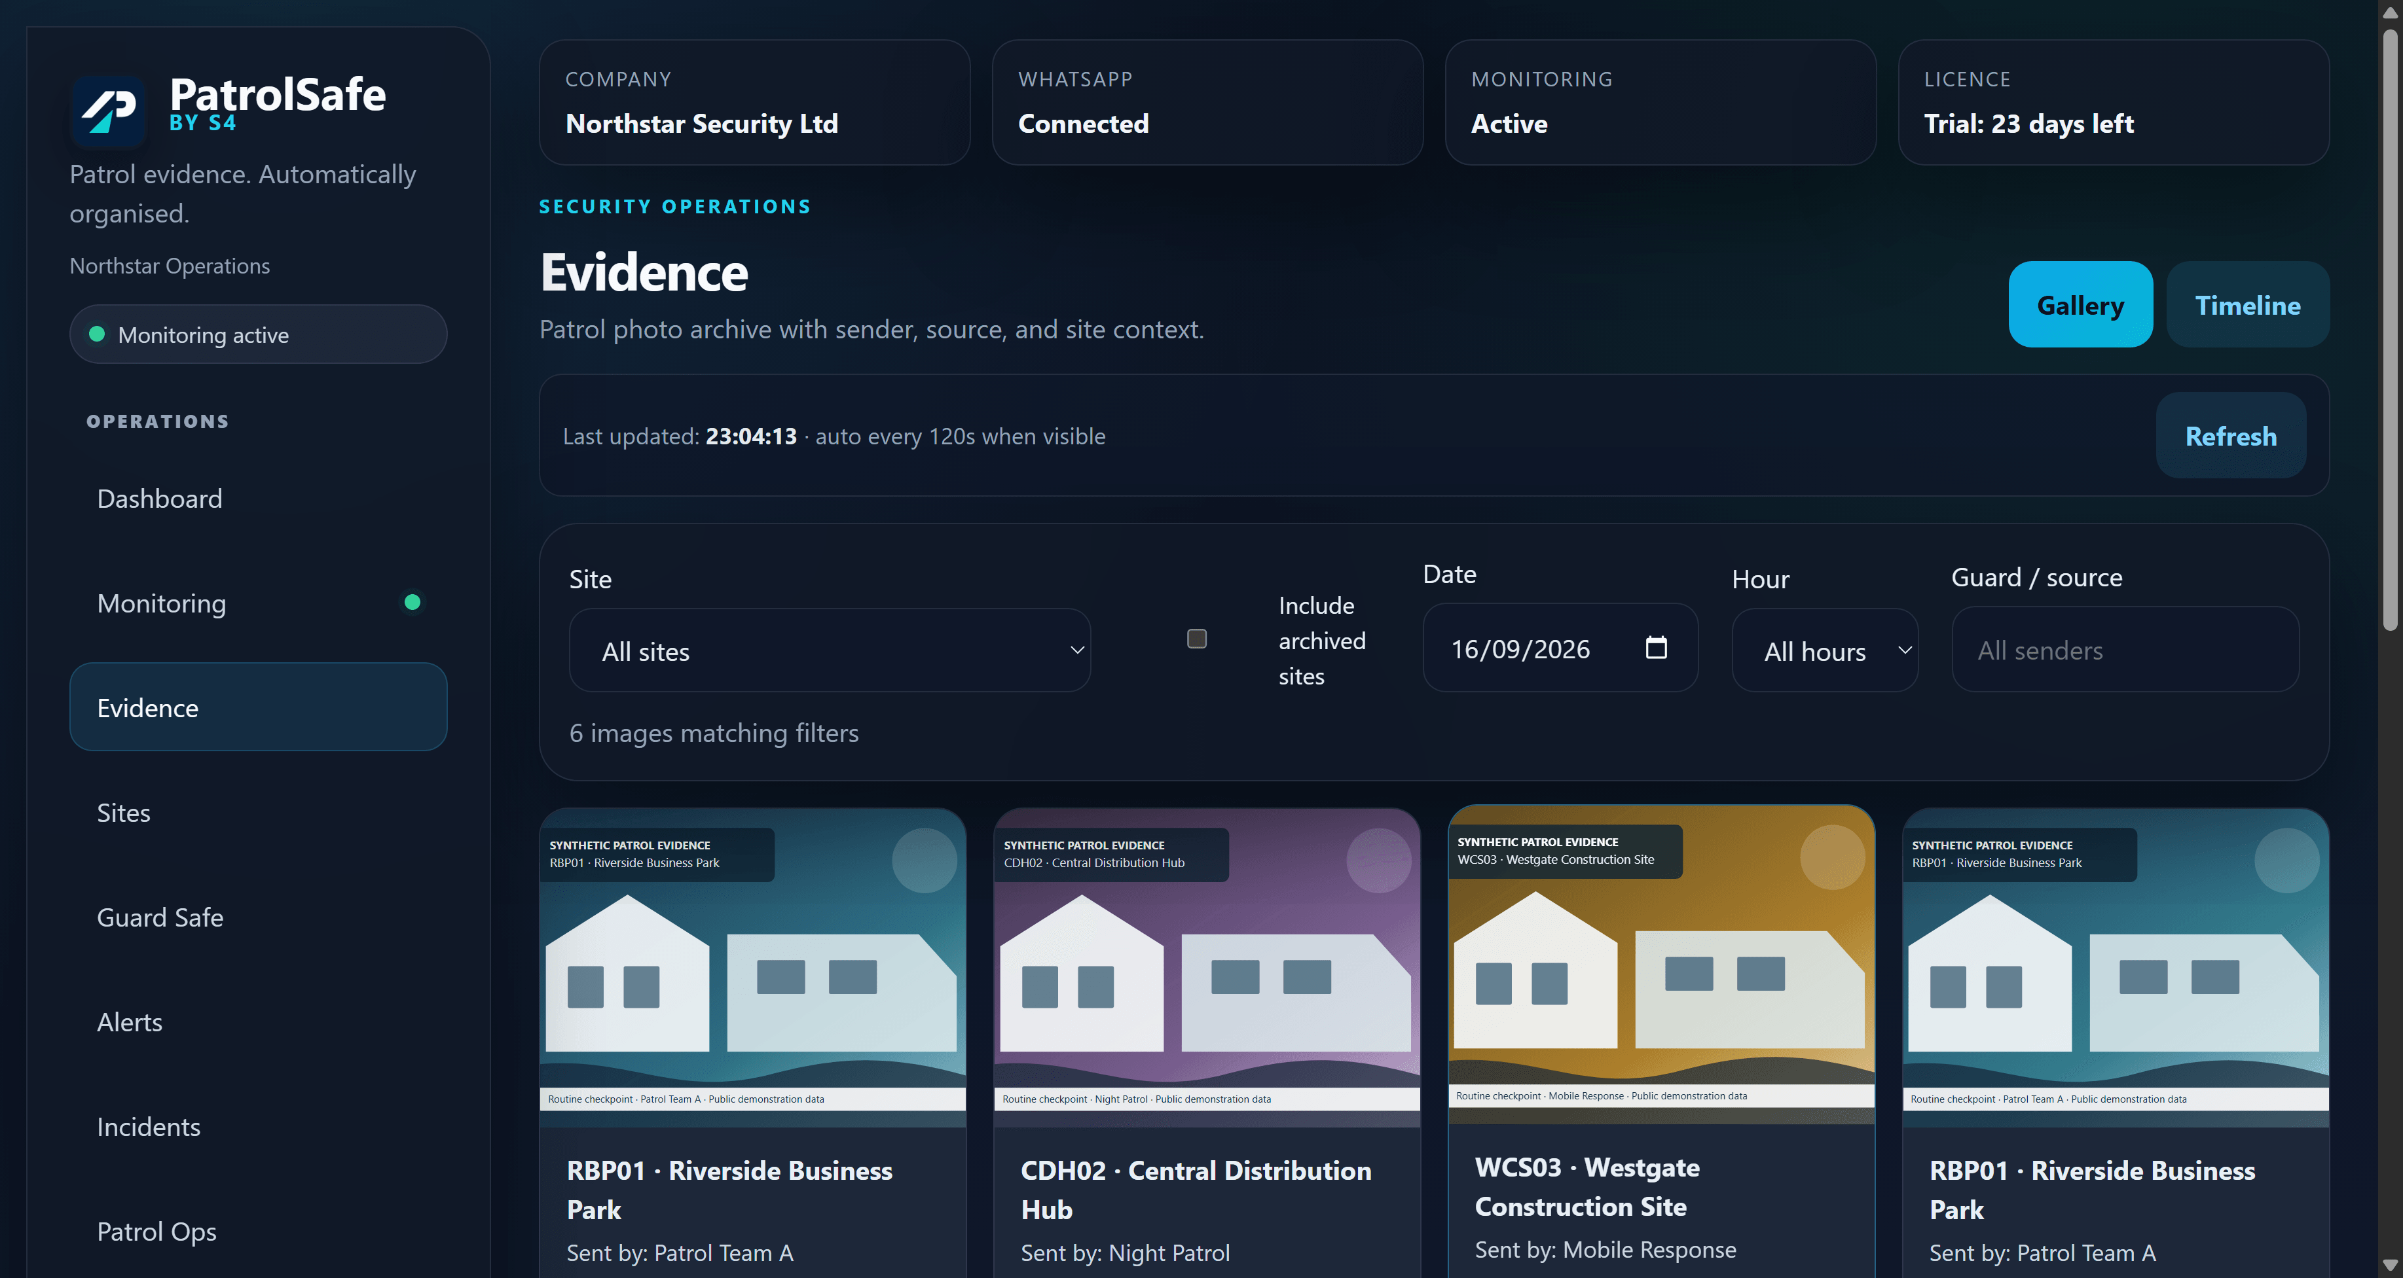2403x1278 pixels.
Task: Click the PatrolSafe logo icon
Action: point(109,111)
